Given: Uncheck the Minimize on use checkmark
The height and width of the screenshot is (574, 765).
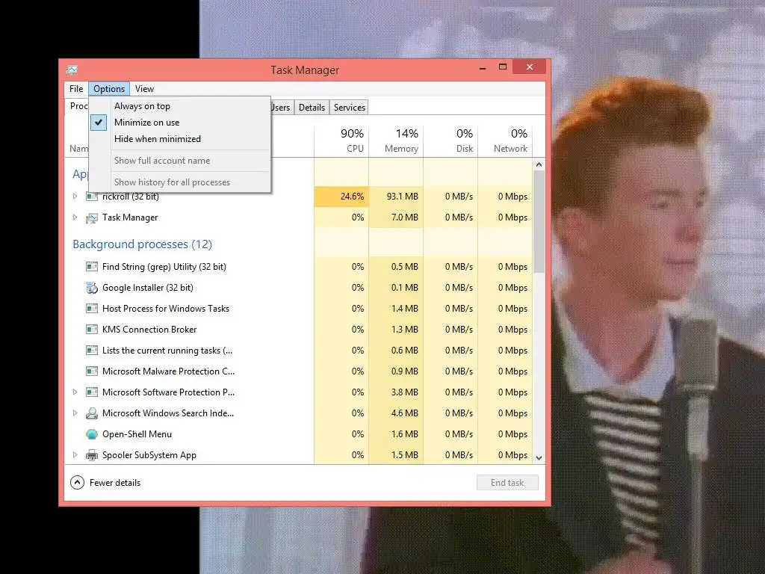Looking at the screenshot, I should [99, 123].
